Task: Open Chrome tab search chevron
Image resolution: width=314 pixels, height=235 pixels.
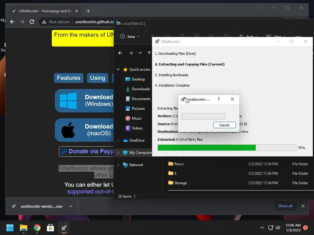Action: 259,8
